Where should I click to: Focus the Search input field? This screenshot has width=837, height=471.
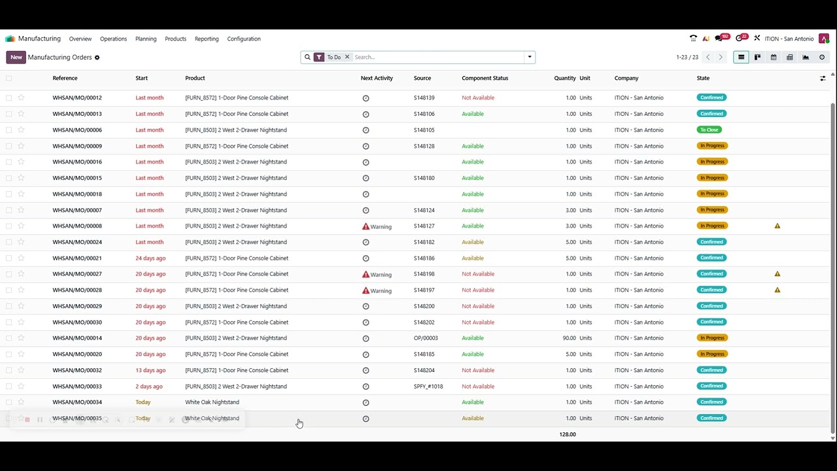[x=437, y=58]
